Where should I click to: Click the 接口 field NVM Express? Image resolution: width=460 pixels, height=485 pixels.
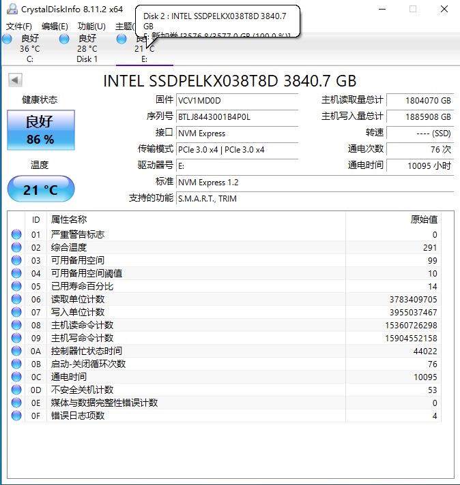(237, 134)
